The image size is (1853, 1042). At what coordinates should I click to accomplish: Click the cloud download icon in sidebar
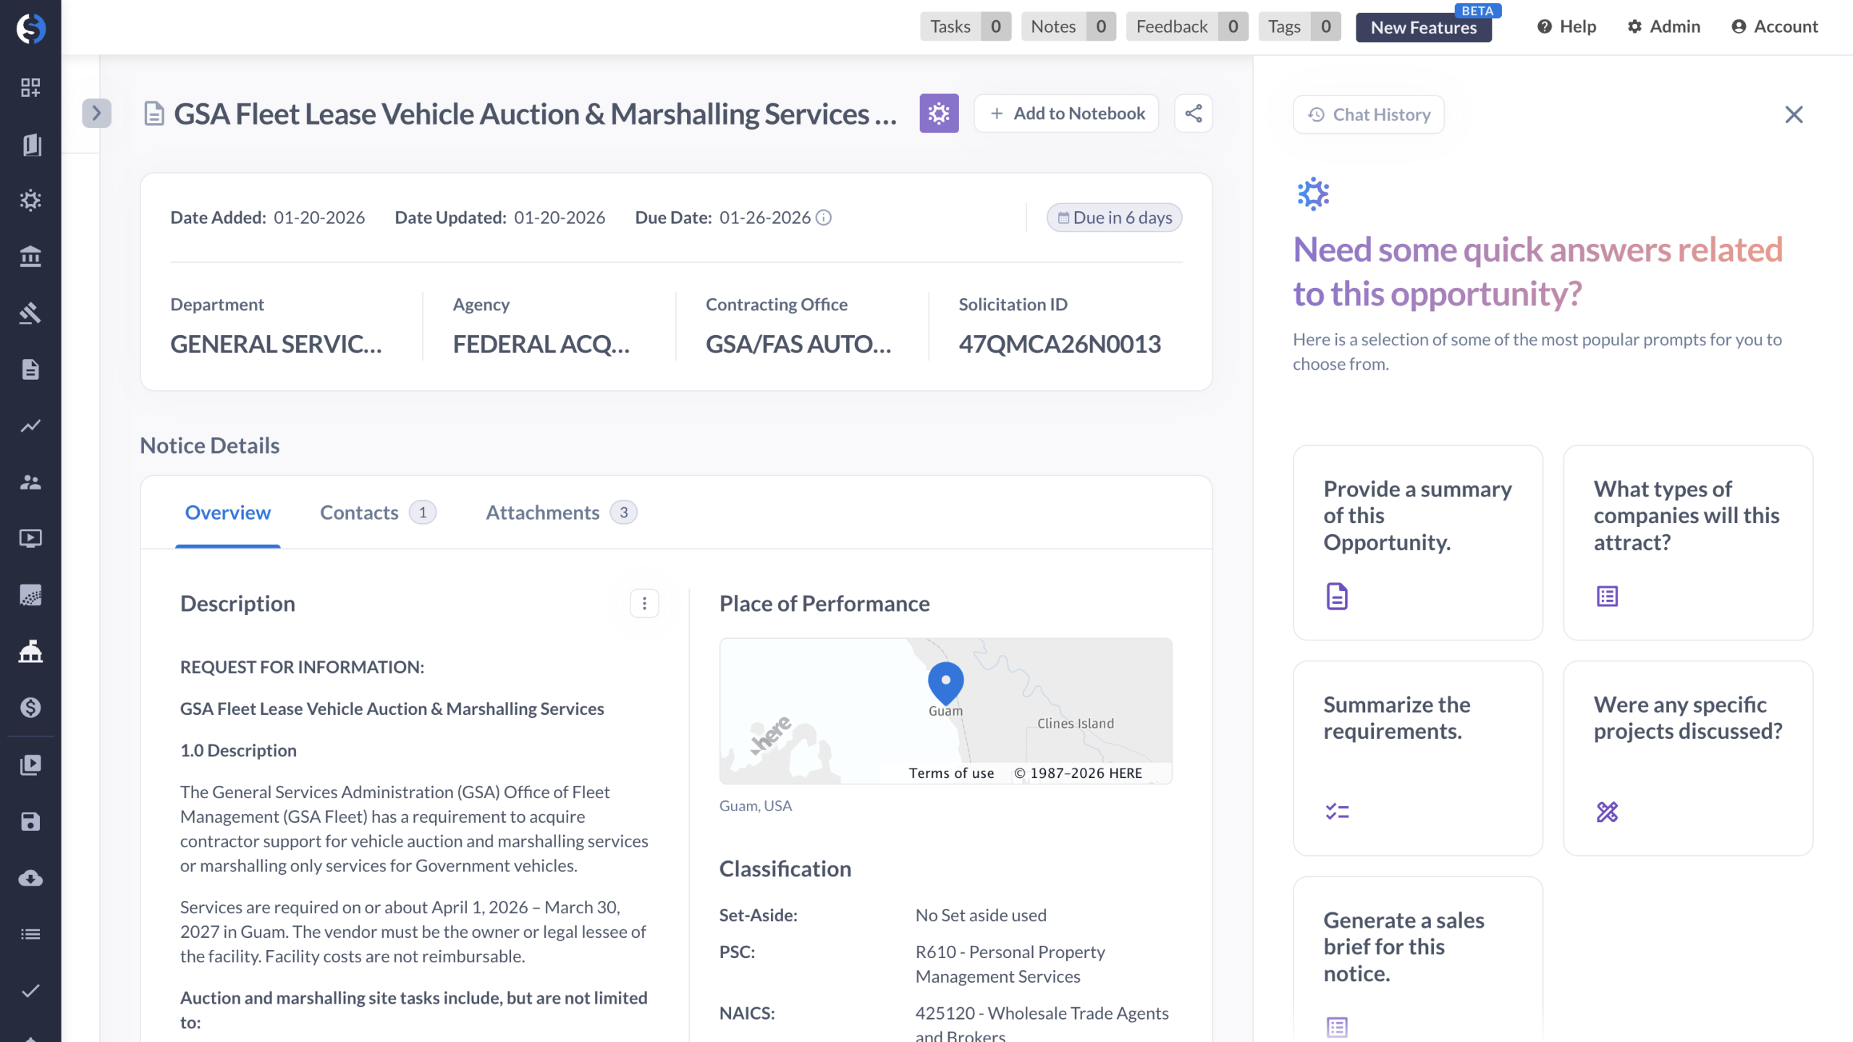click(30, 878)
